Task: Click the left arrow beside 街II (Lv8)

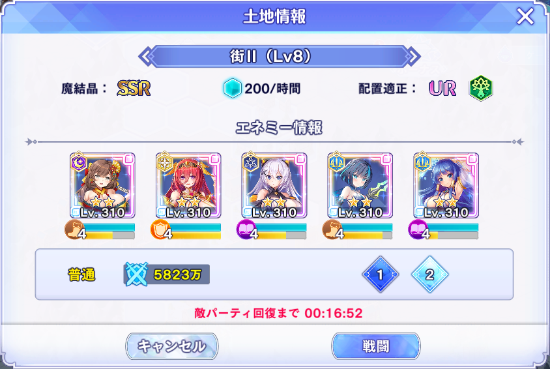Action: (x=147, y=56)
